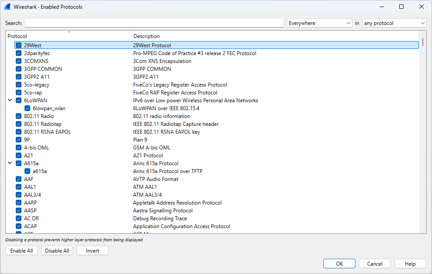
Task: Click 'AVTP Audio Format' description
Action: (x=156, y=179)
